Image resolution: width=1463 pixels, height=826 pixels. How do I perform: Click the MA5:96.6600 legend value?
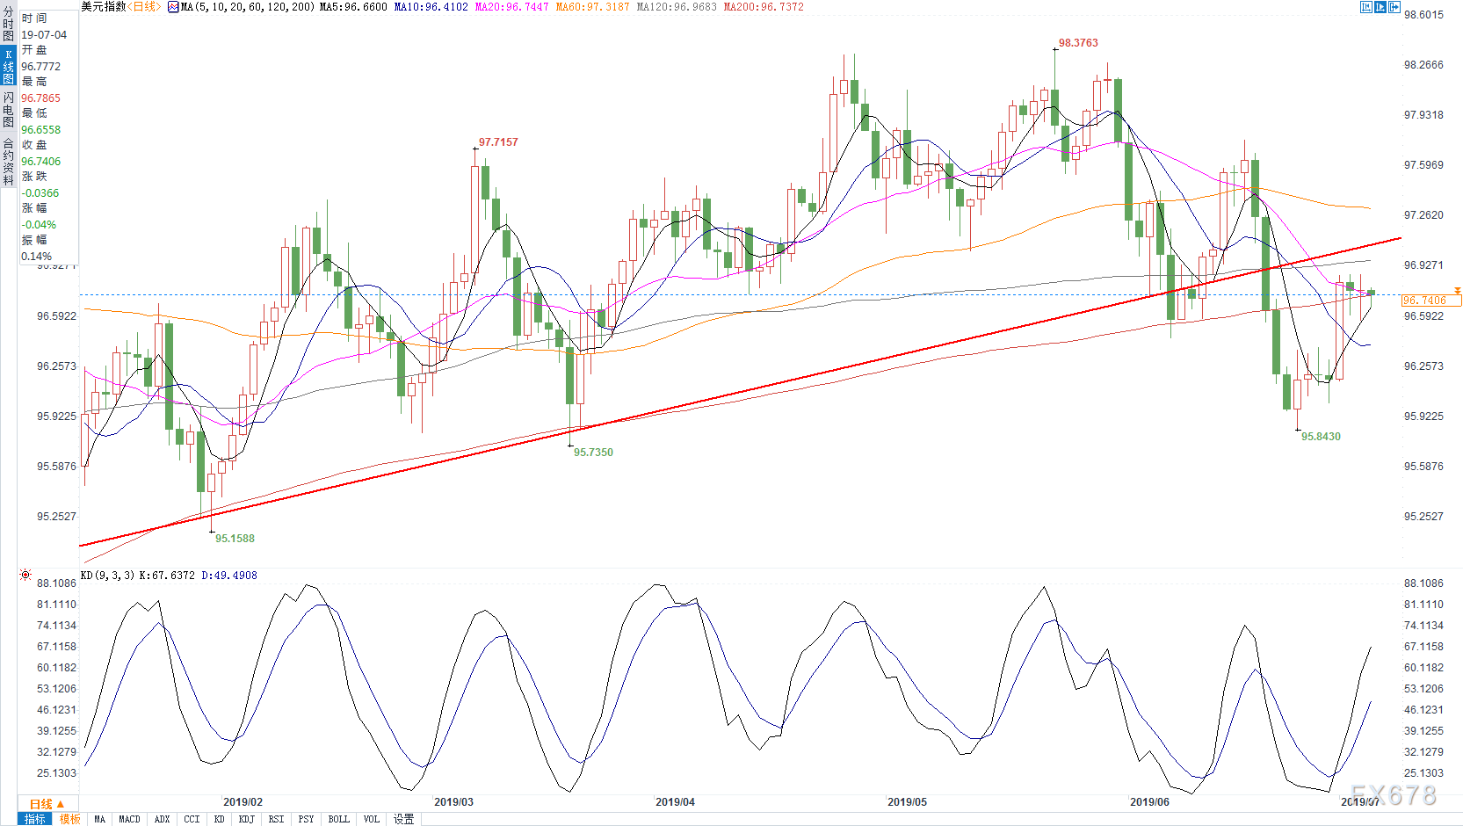click(x=353, y=7)
